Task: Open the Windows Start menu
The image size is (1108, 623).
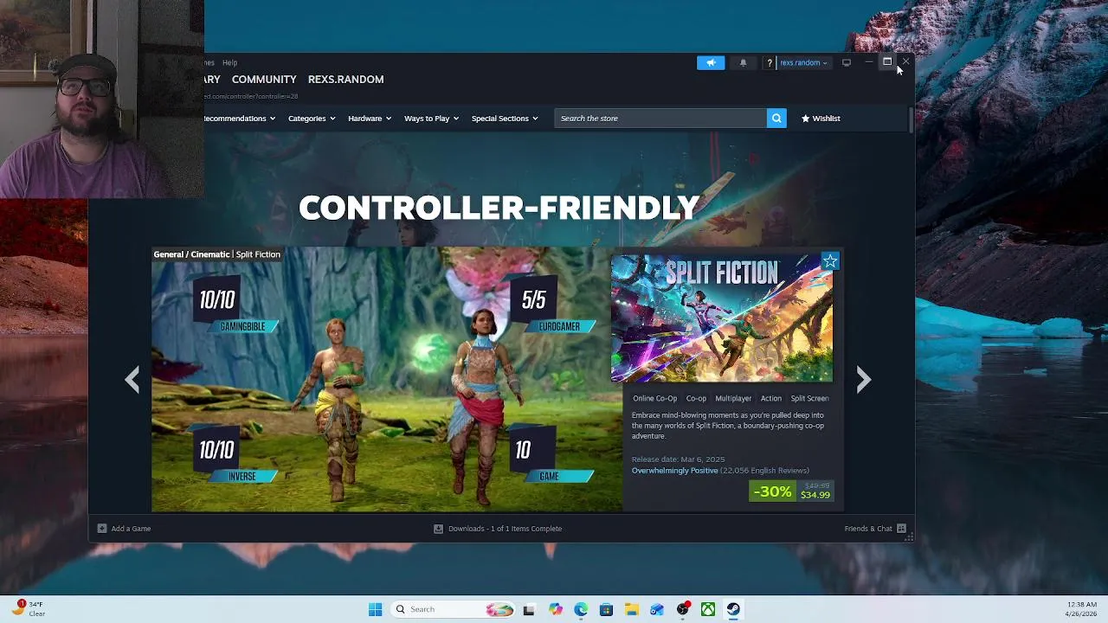Action: coord(375,609)
